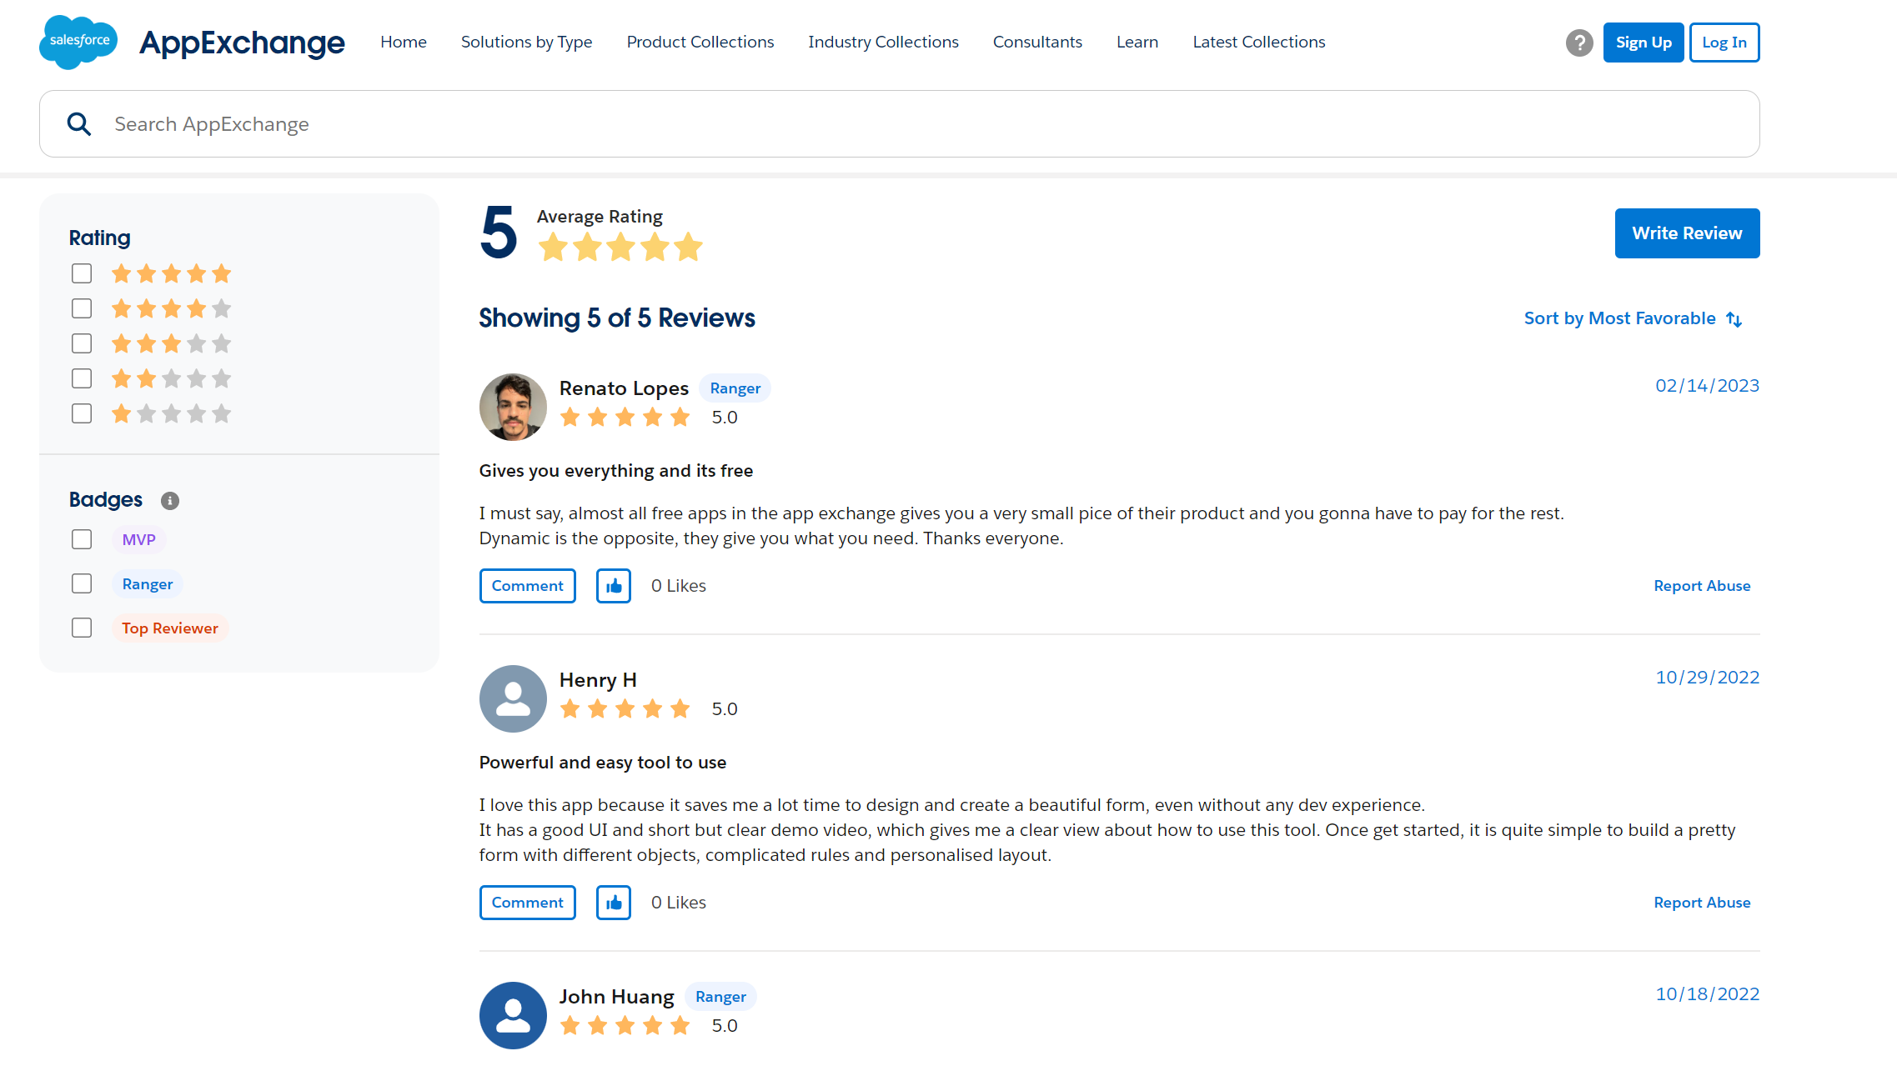Enable the MVP badge filter
The height and width of the screenshot is (1066, 1897).
82,539
